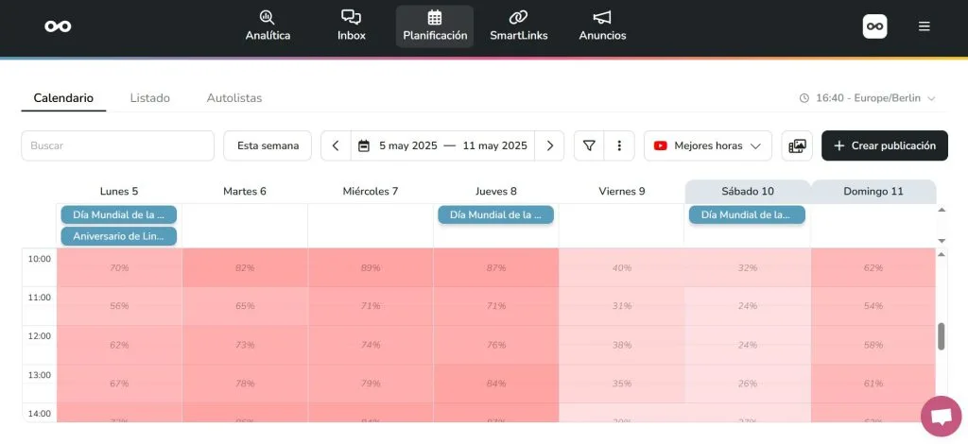This screenshot has width=968, height=444.
Task: Switch to the Listado tab
Action: pos(149,98)
